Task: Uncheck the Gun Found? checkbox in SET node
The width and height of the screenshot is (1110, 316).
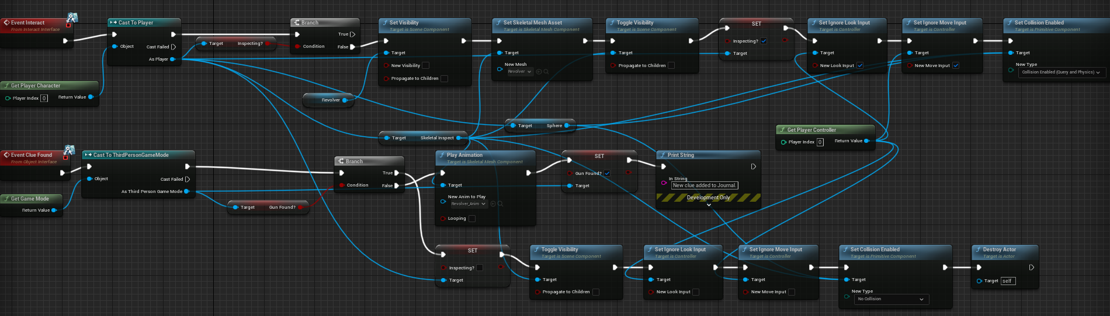Action: click(x=607, y=173)
